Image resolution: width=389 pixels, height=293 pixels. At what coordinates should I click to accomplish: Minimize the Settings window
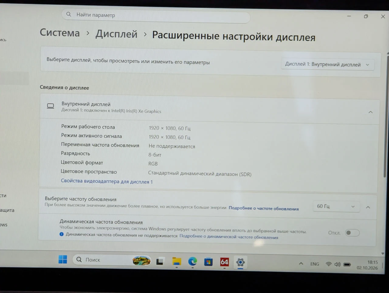349,16
